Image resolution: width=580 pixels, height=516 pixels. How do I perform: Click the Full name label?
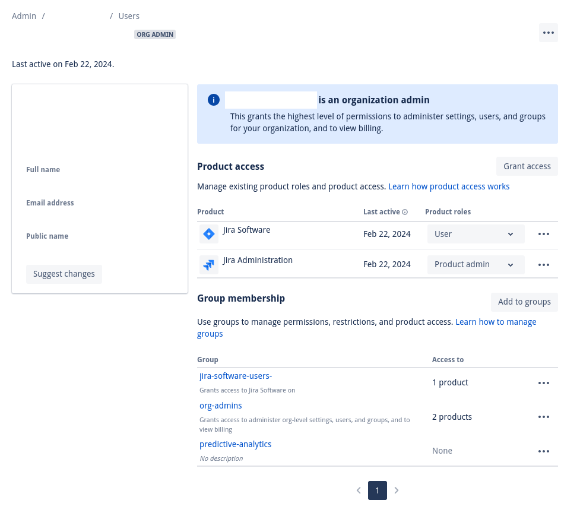pyautogui.click(x=43, y=170)
